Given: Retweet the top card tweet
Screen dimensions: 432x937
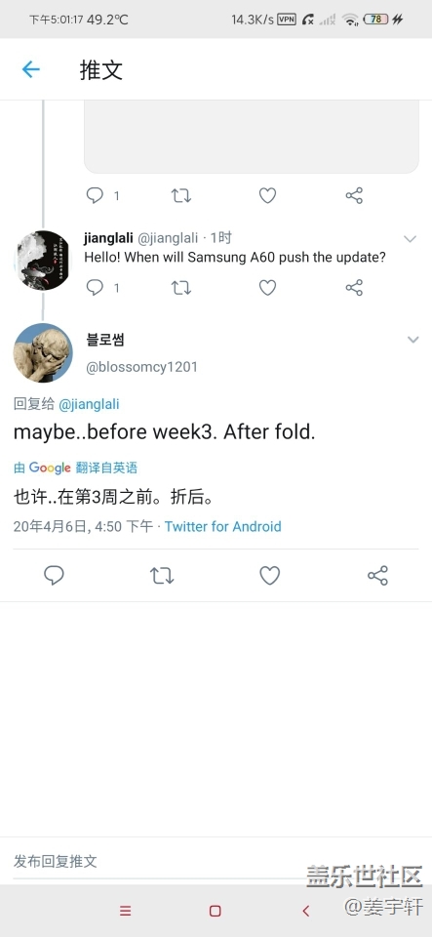Looking at the screenshot, I should [x=181, y=195].
